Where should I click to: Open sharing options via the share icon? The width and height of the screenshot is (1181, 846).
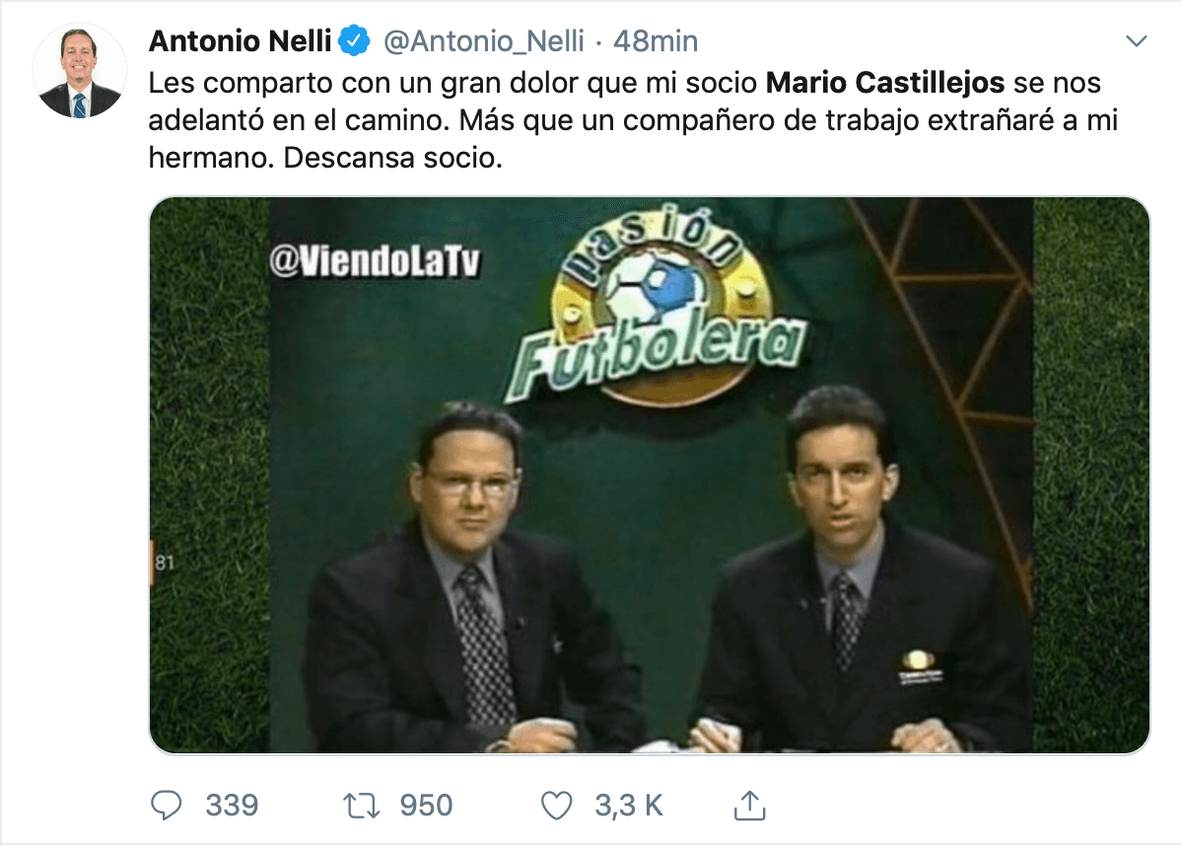[x=750, y=804]
